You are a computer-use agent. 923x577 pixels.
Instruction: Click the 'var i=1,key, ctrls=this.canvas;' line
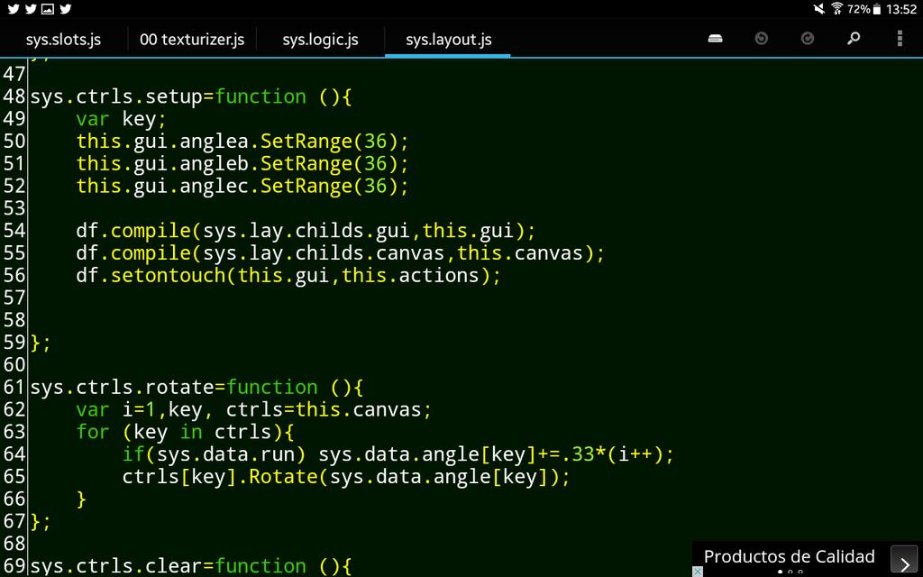[253, 410]
